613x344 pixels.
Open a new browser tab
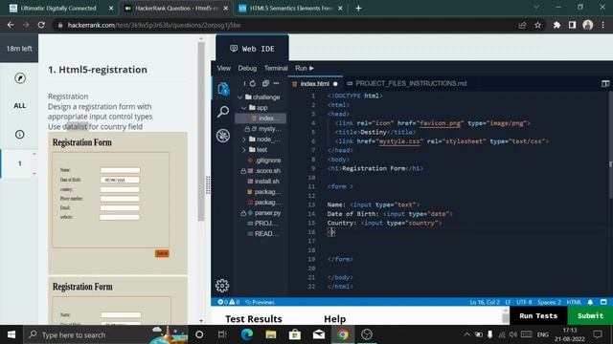[x=358, y=9]
